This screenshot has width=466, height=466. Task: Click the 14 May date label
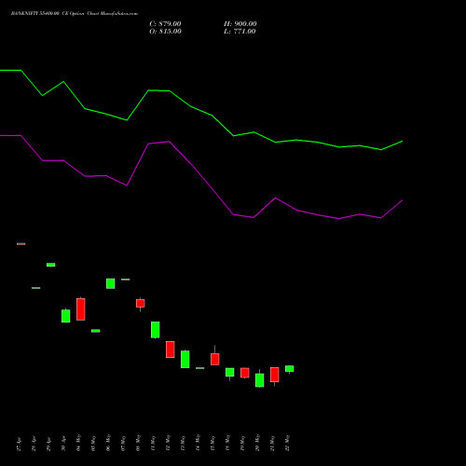point(199,444)
